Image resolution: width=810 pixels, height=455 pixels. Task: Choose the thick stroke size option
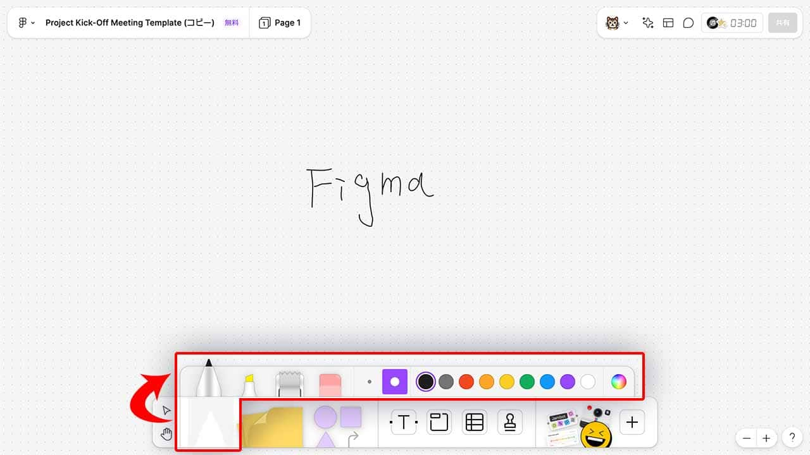(x=395, y=382)
